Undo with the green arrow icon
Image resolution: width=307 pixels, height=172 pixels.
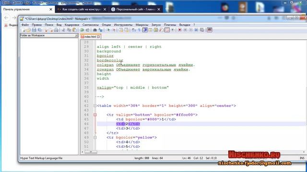(x=82, y=30)
